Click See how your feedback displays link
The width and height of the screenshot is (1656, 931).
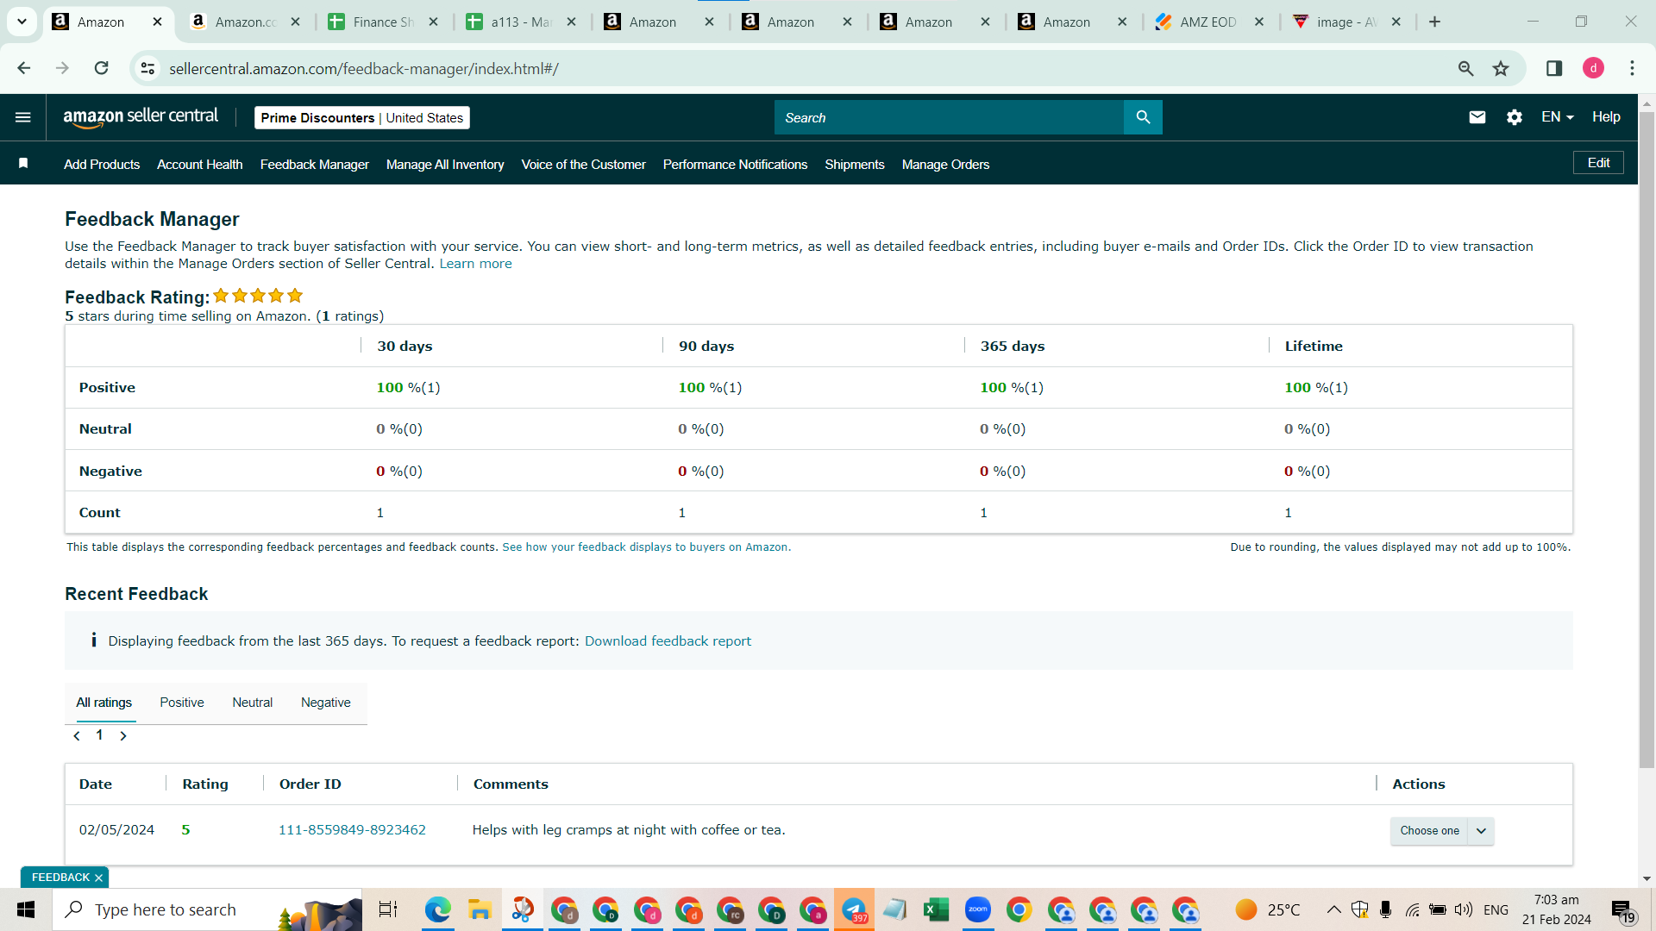[x=646, y=547]
